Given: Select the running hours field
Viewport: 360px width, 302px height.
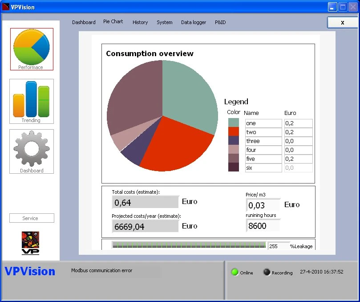Looking at the screenshot, I should (263, 226).
